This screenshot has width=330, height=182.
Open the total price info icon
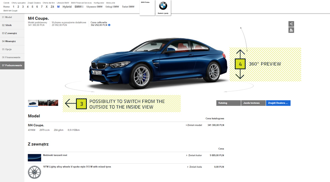click(x=109, y=25)
